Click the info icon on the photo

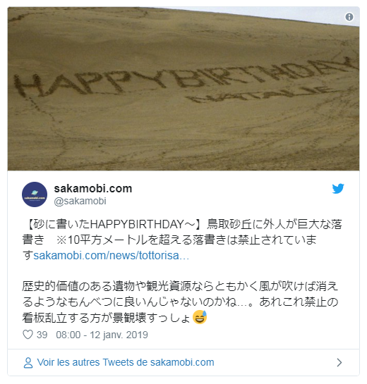(x=349, y=17)
